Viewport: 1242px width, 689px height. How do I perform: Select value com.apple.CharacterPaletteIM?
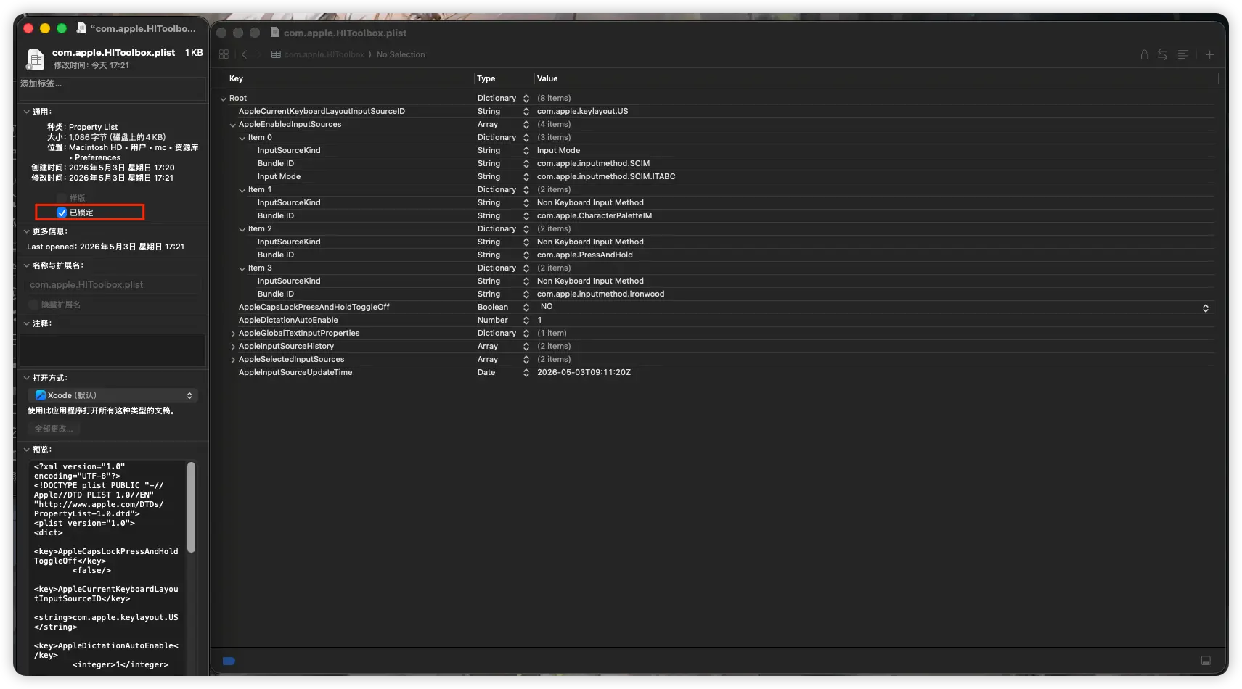595,215
